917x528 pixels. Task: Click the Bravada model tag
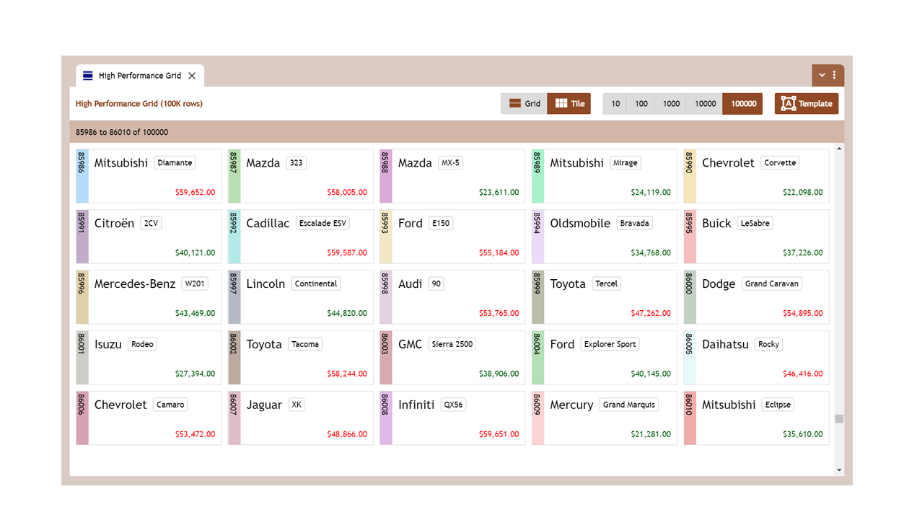click(x=635, y=224)
